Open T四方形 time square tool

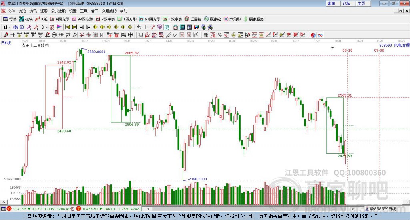coord(127,19)
